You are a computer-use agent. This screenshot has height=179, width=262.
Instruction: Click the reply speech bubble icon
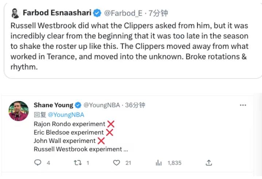coord(38,163)
